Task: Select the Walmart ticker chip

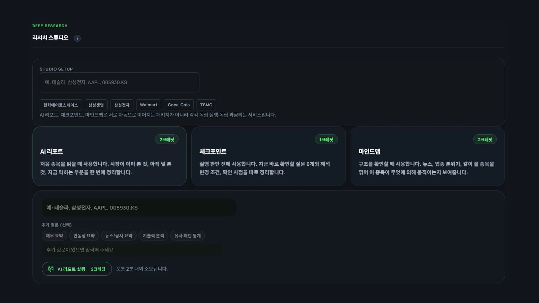Action: tap(149, 105)
